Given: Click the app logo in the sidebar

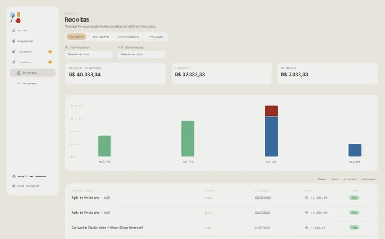Looking at the screenshot, I should pos(15,18).
